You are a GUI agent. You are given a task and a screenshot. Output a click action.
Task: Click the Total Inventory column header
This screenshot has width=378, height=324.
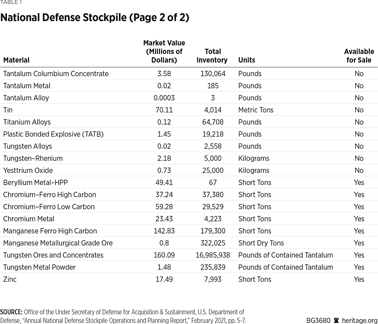[x=212, y=56]
